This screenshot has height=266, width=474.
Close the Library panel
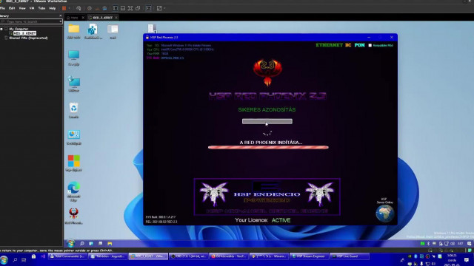[60, 16]
